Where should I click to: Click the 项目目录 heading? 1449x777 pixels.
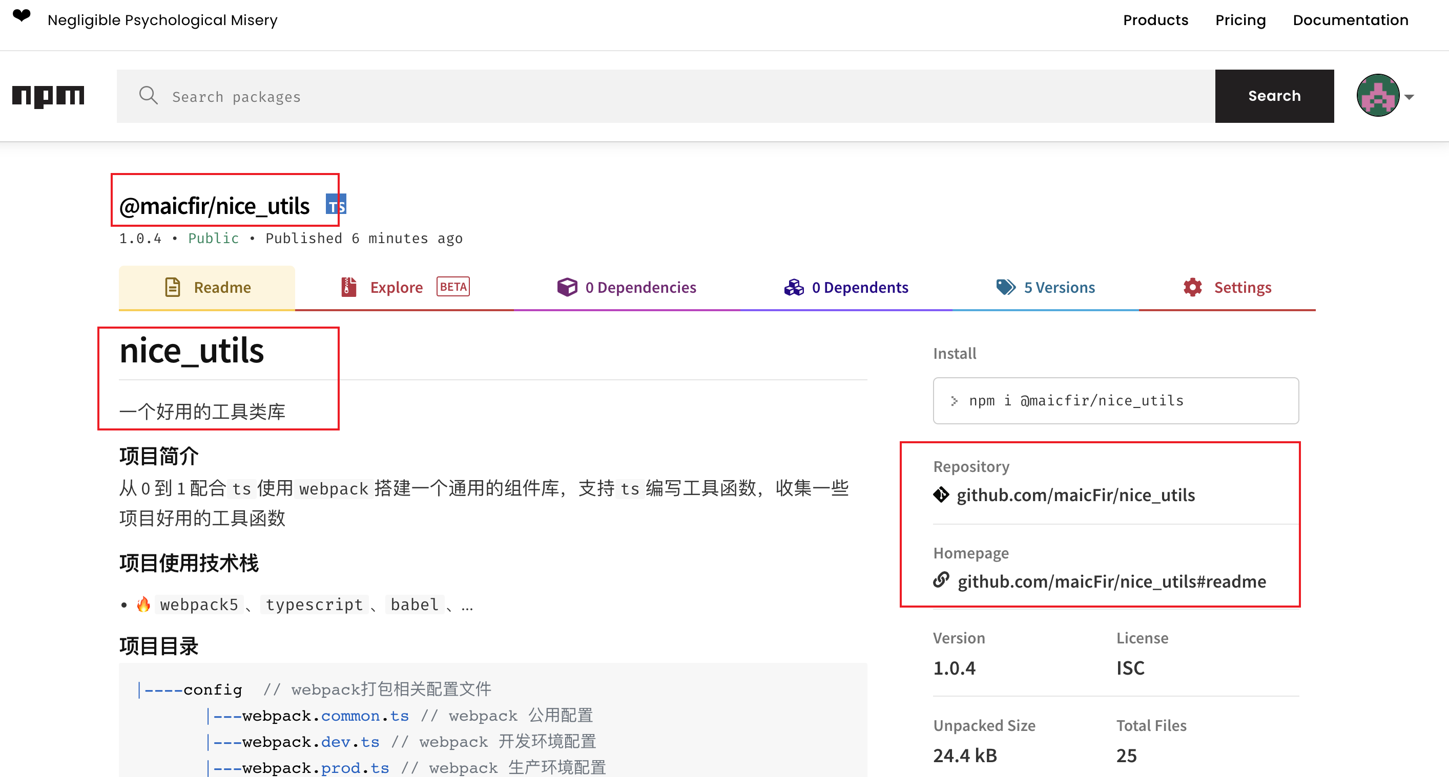159,645
